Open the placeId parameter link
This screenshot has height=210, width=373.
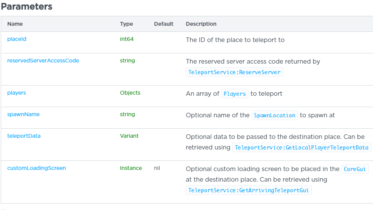coord(17,39)
